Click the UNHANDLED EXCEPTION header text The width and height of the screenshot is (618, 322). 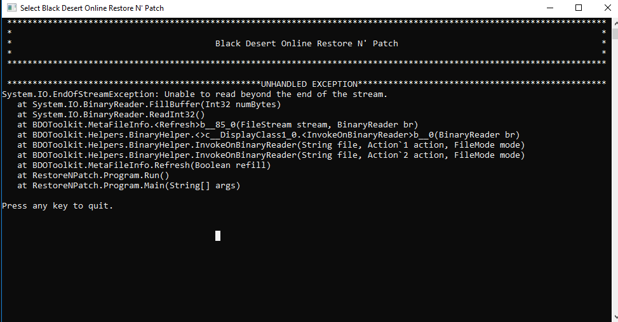click(309, 84)
